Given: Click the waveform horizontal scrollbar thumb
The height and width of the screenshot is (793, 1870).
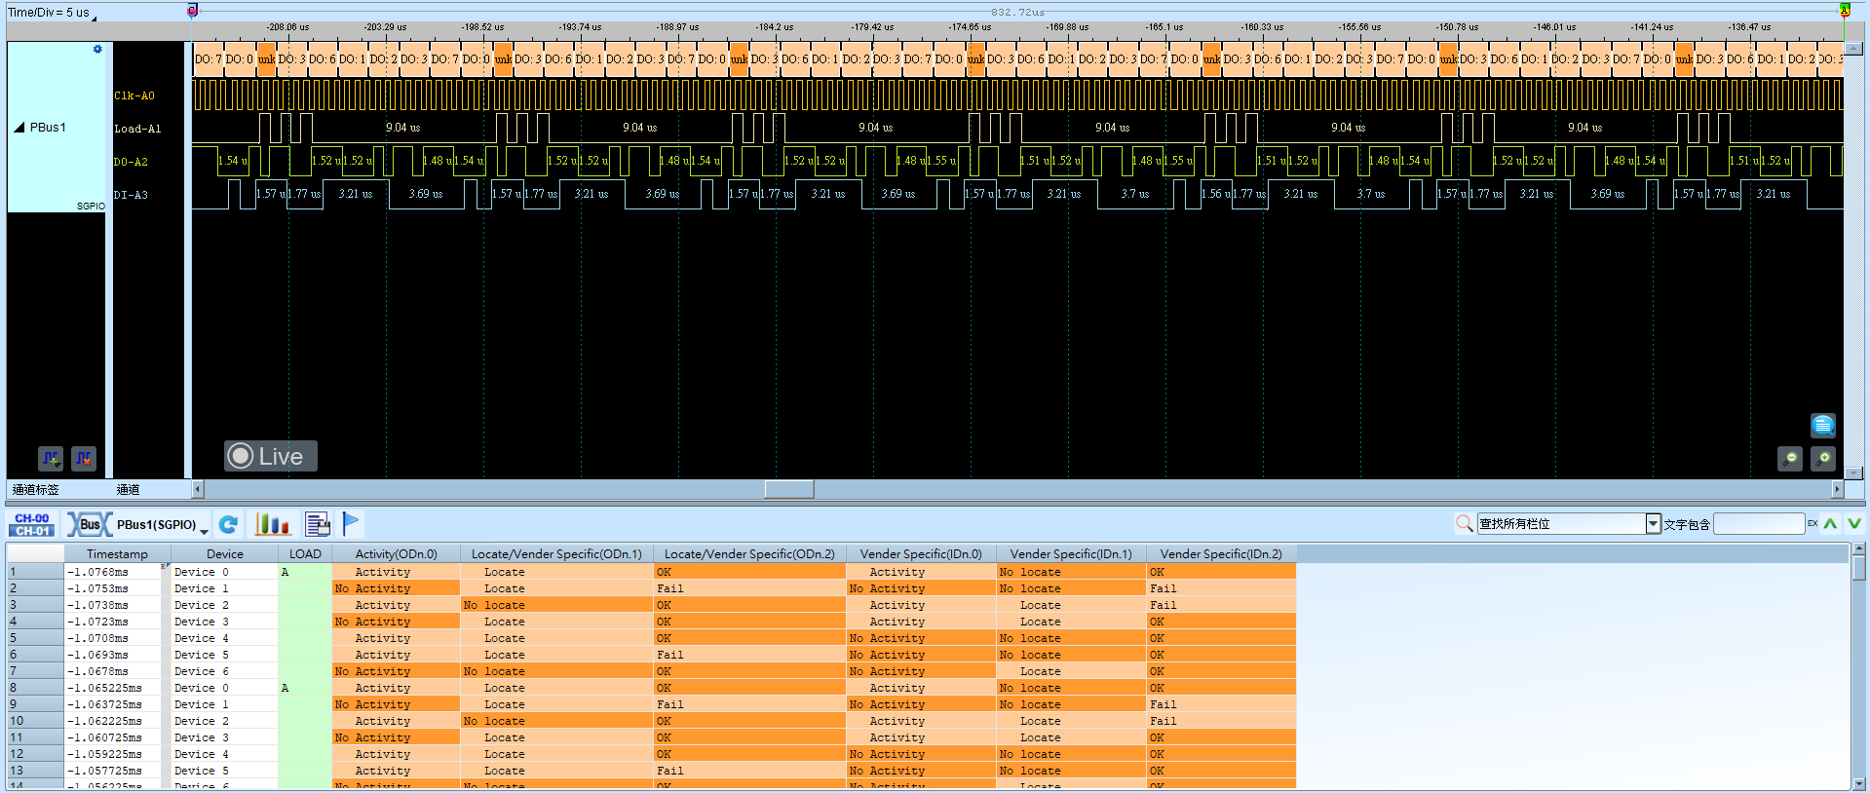Looking at the screenshot, I should (788, 489).
